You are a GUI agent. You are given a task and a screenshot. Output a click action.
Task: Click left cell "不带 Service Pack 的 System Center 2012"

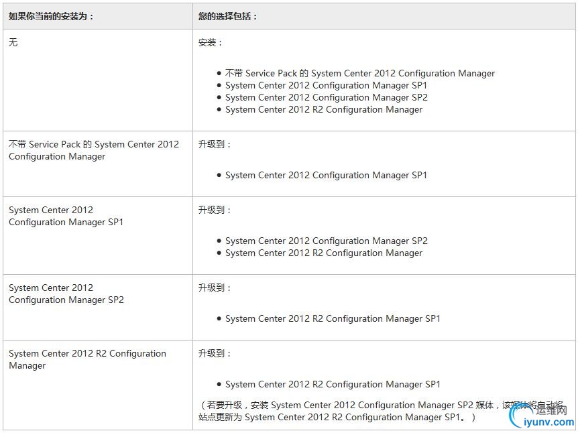[94, 150]
